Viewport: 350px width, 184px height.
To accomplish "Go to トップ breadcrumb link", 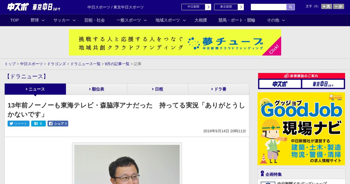I will (10, 64).
